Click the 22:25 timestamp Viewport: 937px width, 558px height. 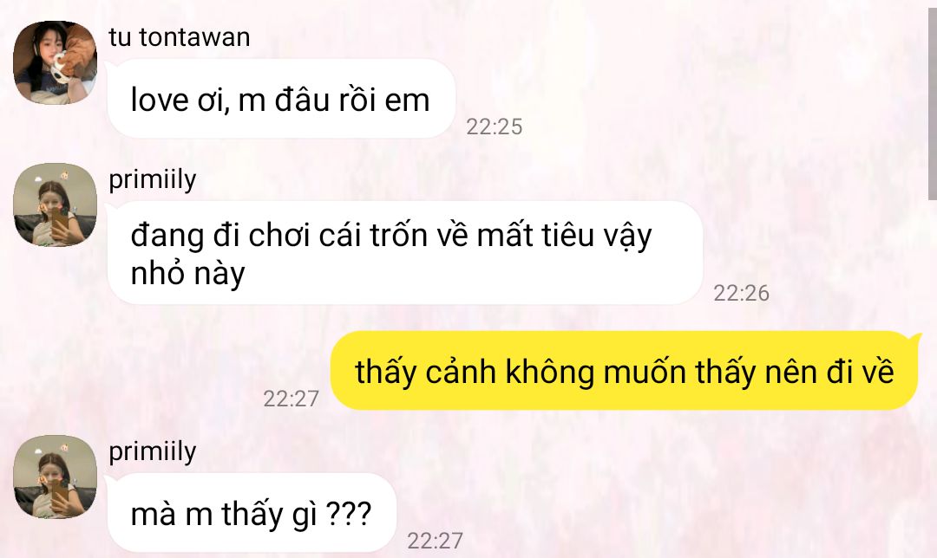tap(495, 127)
